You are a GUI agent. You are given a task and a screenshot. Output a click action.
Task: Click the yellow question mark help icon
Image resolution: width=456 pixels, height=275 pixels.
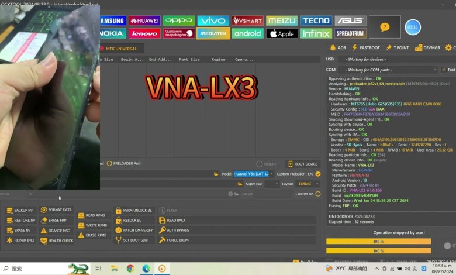coord(384,27)
